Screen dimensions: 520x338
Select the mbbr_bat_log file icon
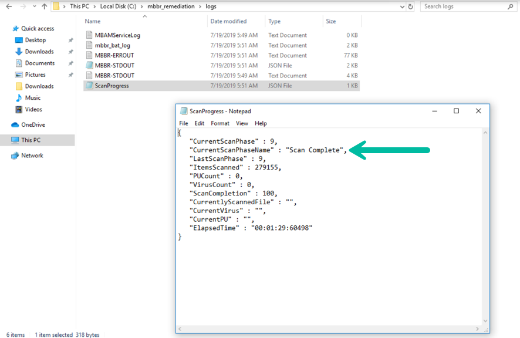pos(89,45)
